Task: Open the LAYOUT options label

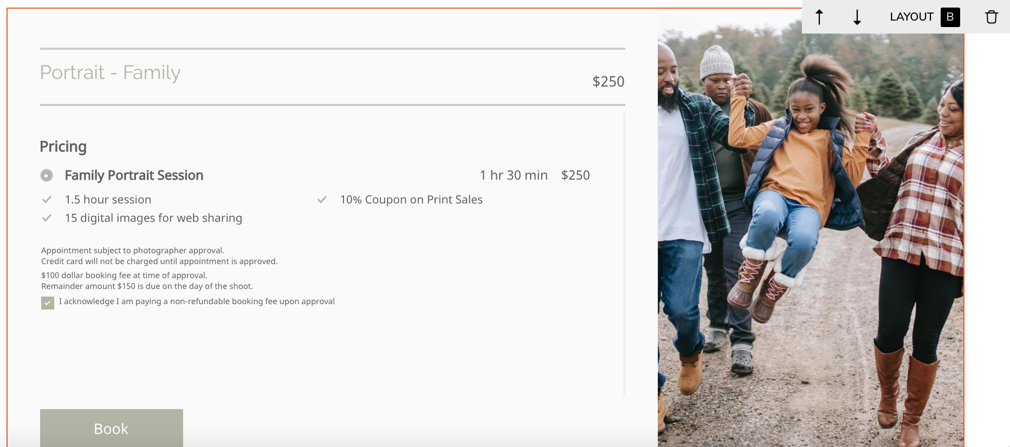Action: click(911, 17)
